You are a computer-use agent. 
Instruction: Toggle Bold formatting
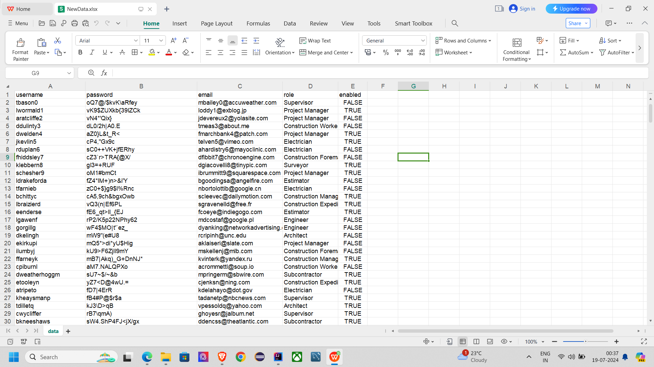(x=80, y=52)
